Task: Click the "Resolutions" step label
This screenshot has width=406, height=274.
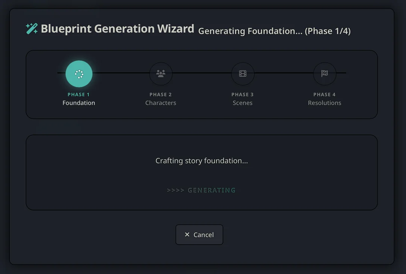Action: pyautogui.click(x=325, y=103)
